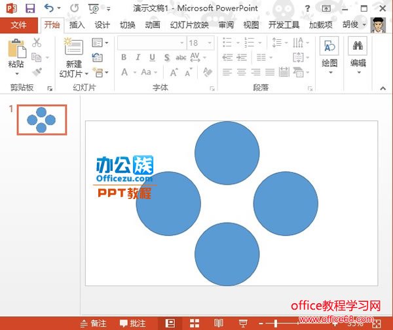
Task: Open Ribbon Display Options icon
Action: pyautogui.click(x=326, y=9)
